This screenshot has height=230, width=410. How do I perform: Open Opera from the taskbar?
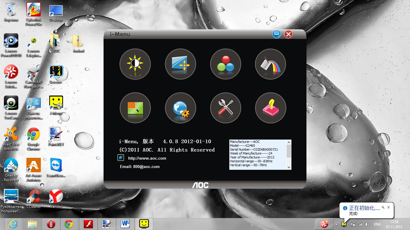tap(51, 224)
